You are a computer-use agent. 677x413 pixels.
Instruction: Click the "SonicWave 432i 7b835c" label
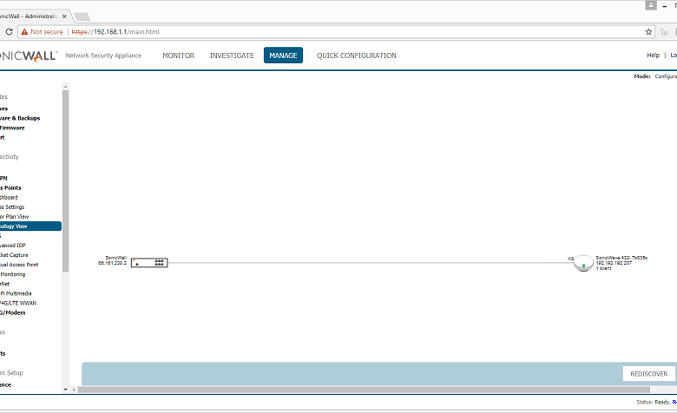pos(621,258)
